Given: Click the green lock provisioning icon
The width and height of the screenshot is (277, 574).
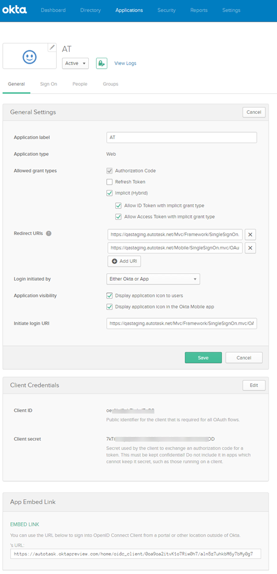Looking at the screenshot, I should (x=101, y=63).
